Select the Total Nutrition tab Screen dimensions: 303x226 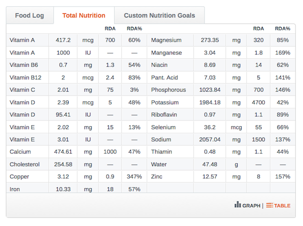point(84,16)
